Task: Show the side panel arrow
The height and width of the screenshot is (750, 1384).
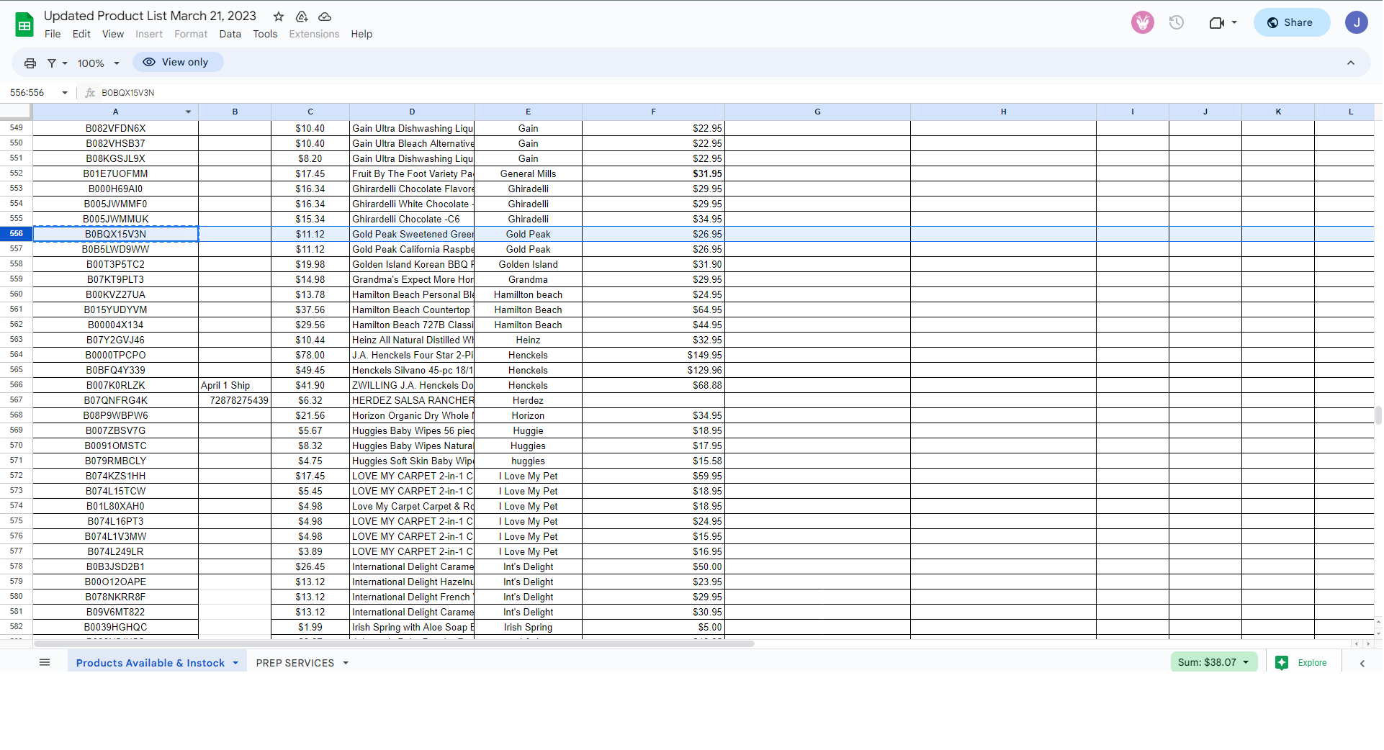Action: pos(1362,664)
